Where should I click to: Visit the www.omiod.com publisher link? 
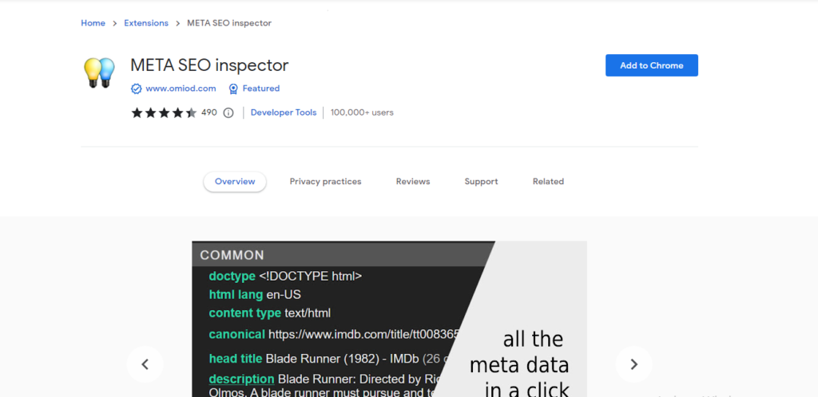pyautogui.click(x=181, y=88)
